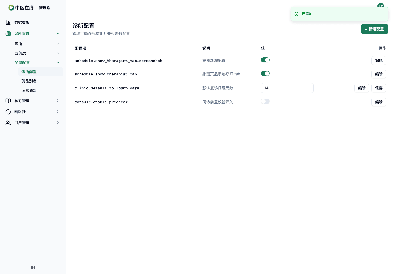395x274 pixels.
Task: Toggle the 排班页显示治疗师 tab switch
Action: coord(265,73)
